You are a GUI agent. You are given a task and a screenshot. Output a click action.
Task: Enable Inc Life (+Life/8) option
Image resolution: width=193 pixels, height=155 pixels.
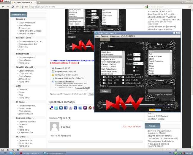click(123, 80)
